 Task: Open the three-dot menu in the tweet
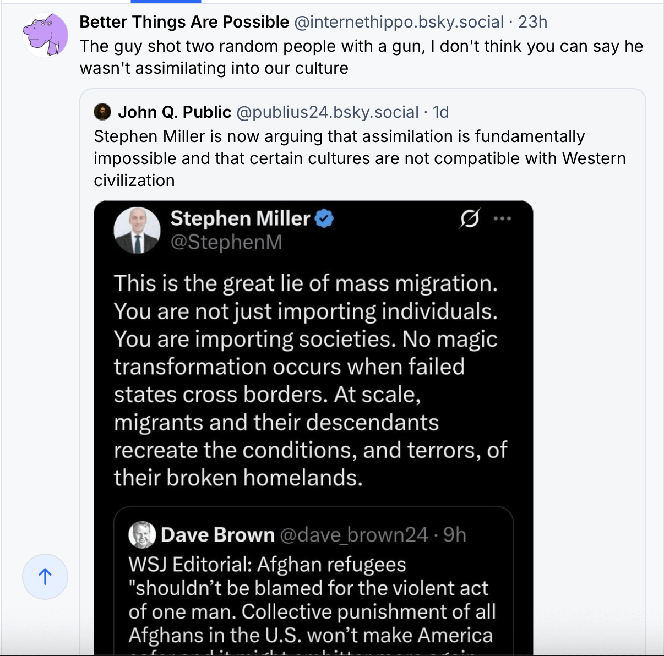click(502, 218)
